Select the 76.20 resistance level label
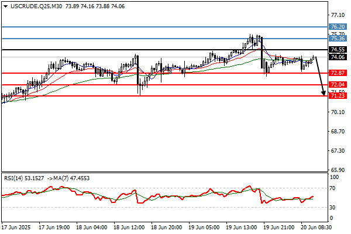351x234 pixels. [x=338, y=27]
